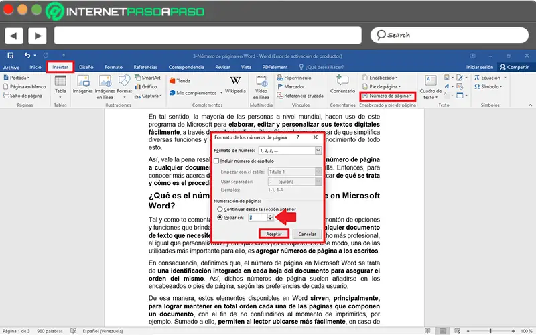The width and height of the screenshot is (536, 335).
Task: Open the Referencias tab
Action: (x=145, y=68)
